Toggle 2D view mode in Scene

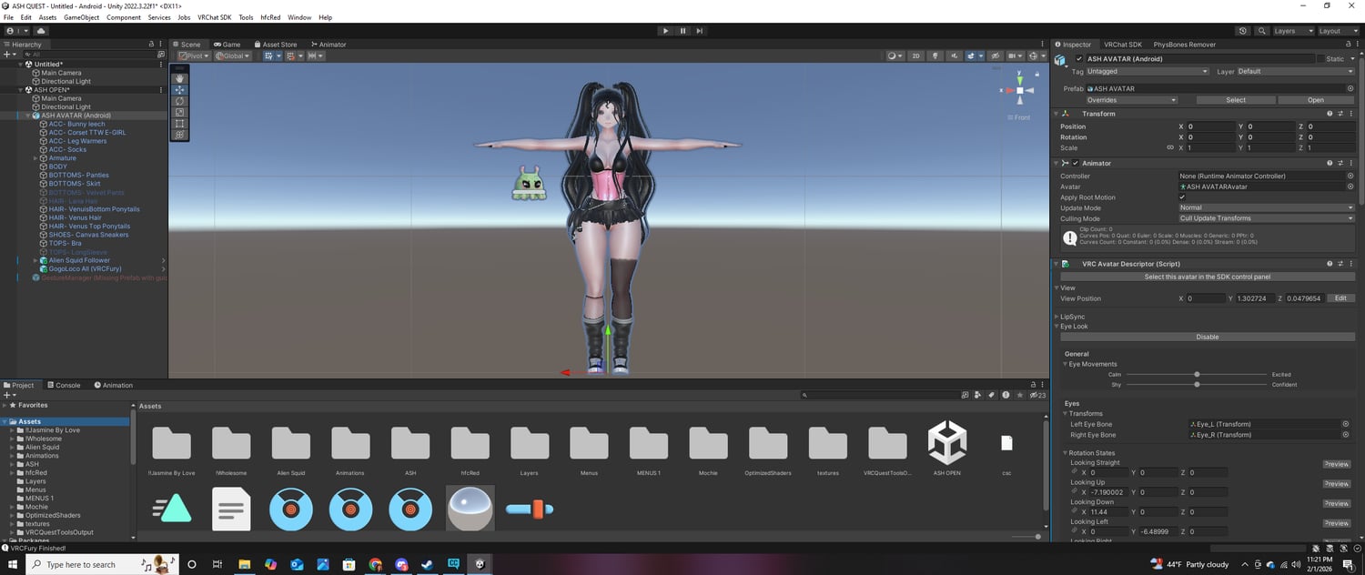(x=916, y=55)
